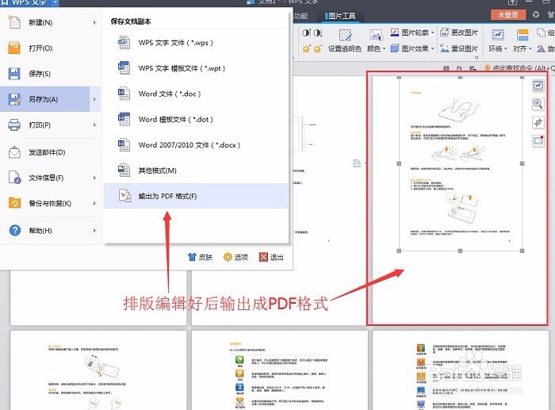
Task: Click the 发送邮件(D) envelope item
Action: (x=44, y=152)
